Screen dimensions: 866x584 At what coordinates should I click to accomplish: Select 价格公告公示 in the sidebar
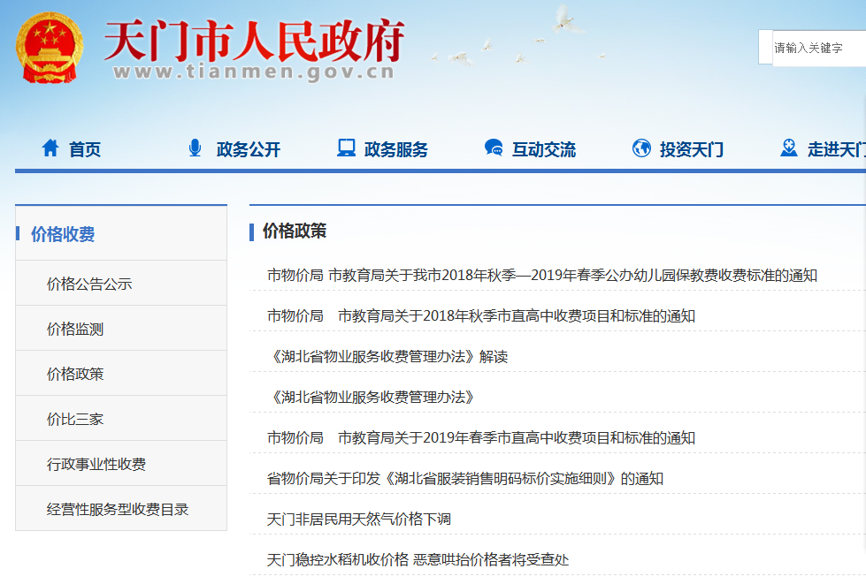(89, 284)
